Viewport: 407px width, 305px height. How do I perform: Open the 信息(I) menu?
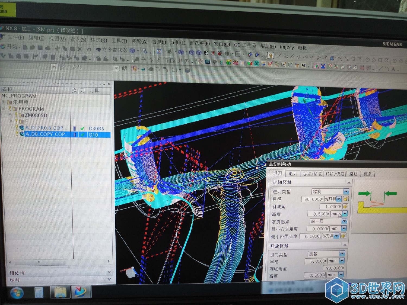pyautogui.click(x=159, y=42)
